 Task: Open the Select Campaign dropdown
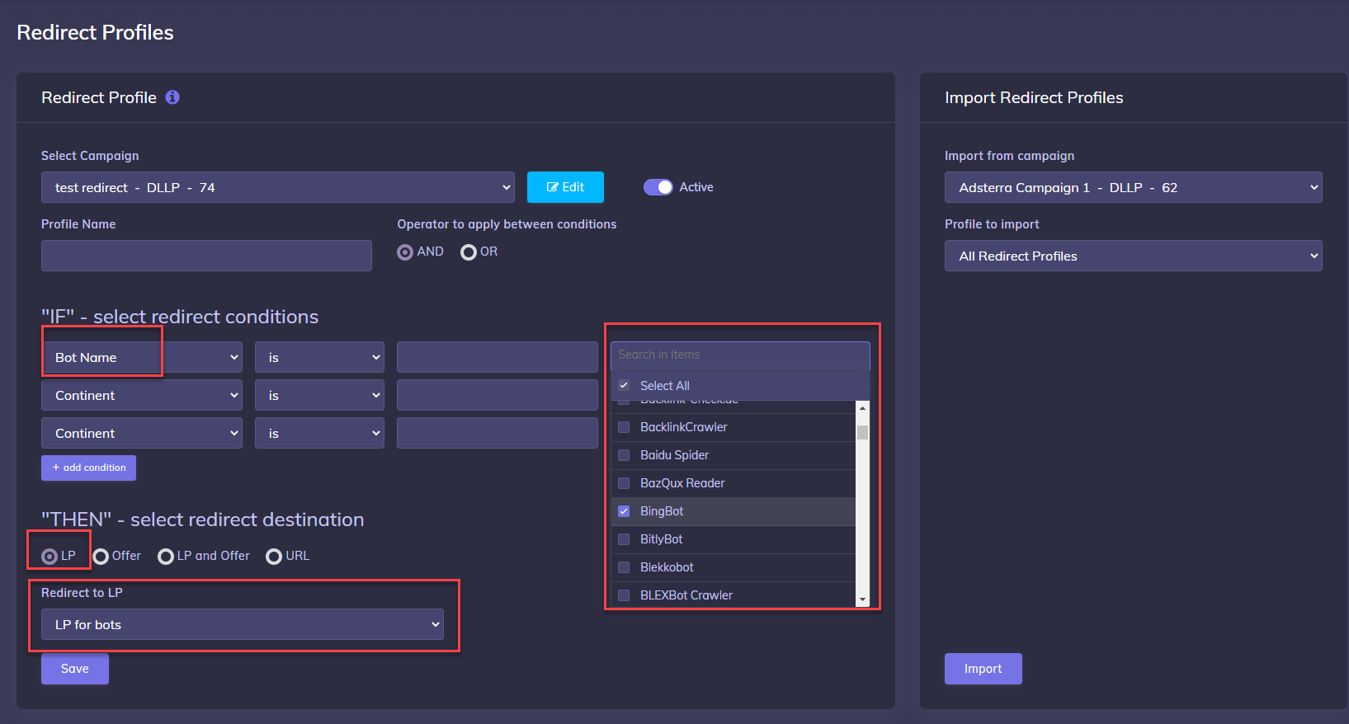tap(277, 187)
